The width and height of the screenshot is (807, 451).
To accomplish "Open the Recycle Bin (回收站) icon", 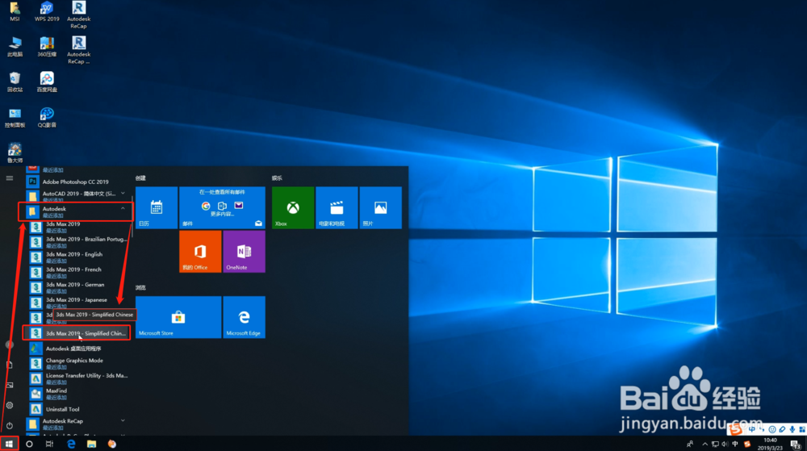I will (15, 82).
